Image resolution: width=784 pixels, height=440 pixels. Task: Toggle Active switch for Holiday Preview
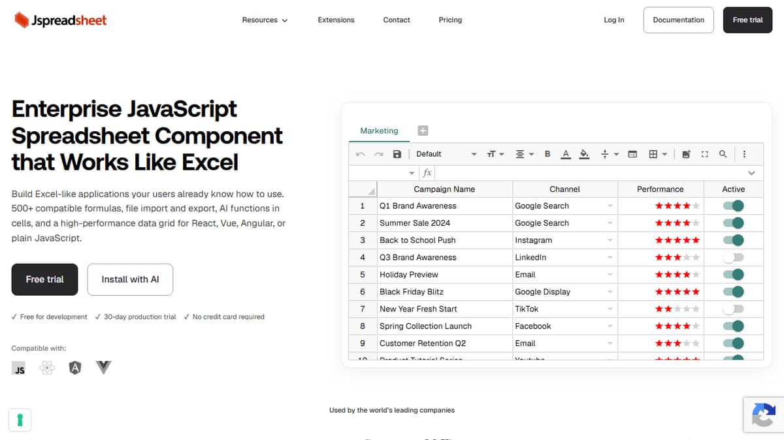coord(734,274)
